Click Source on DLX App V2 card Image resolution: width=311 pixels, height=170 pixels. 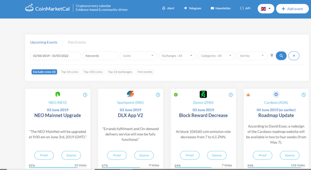click(x=144, y=155)
